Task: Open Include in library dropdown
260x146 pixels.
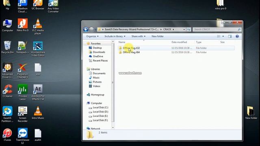Action: tap(115, 36)
